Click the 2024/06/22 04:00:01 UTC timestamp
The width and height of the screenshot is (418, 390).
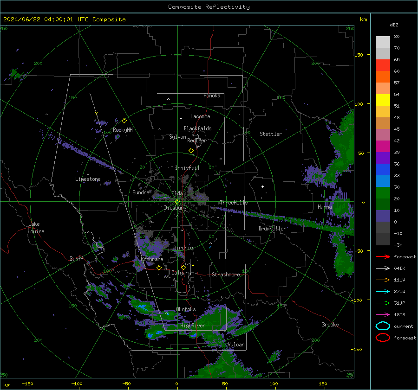coord(65,19)
